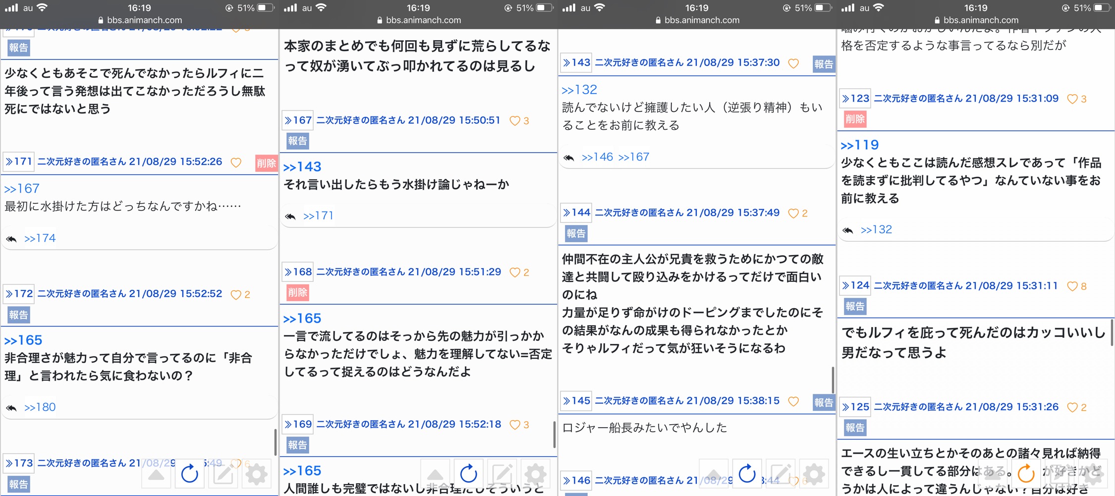Image resolution: width=1115 pixels, height=496 pixels.
Task: Follow the >>174 reply link
Action: 40,238
